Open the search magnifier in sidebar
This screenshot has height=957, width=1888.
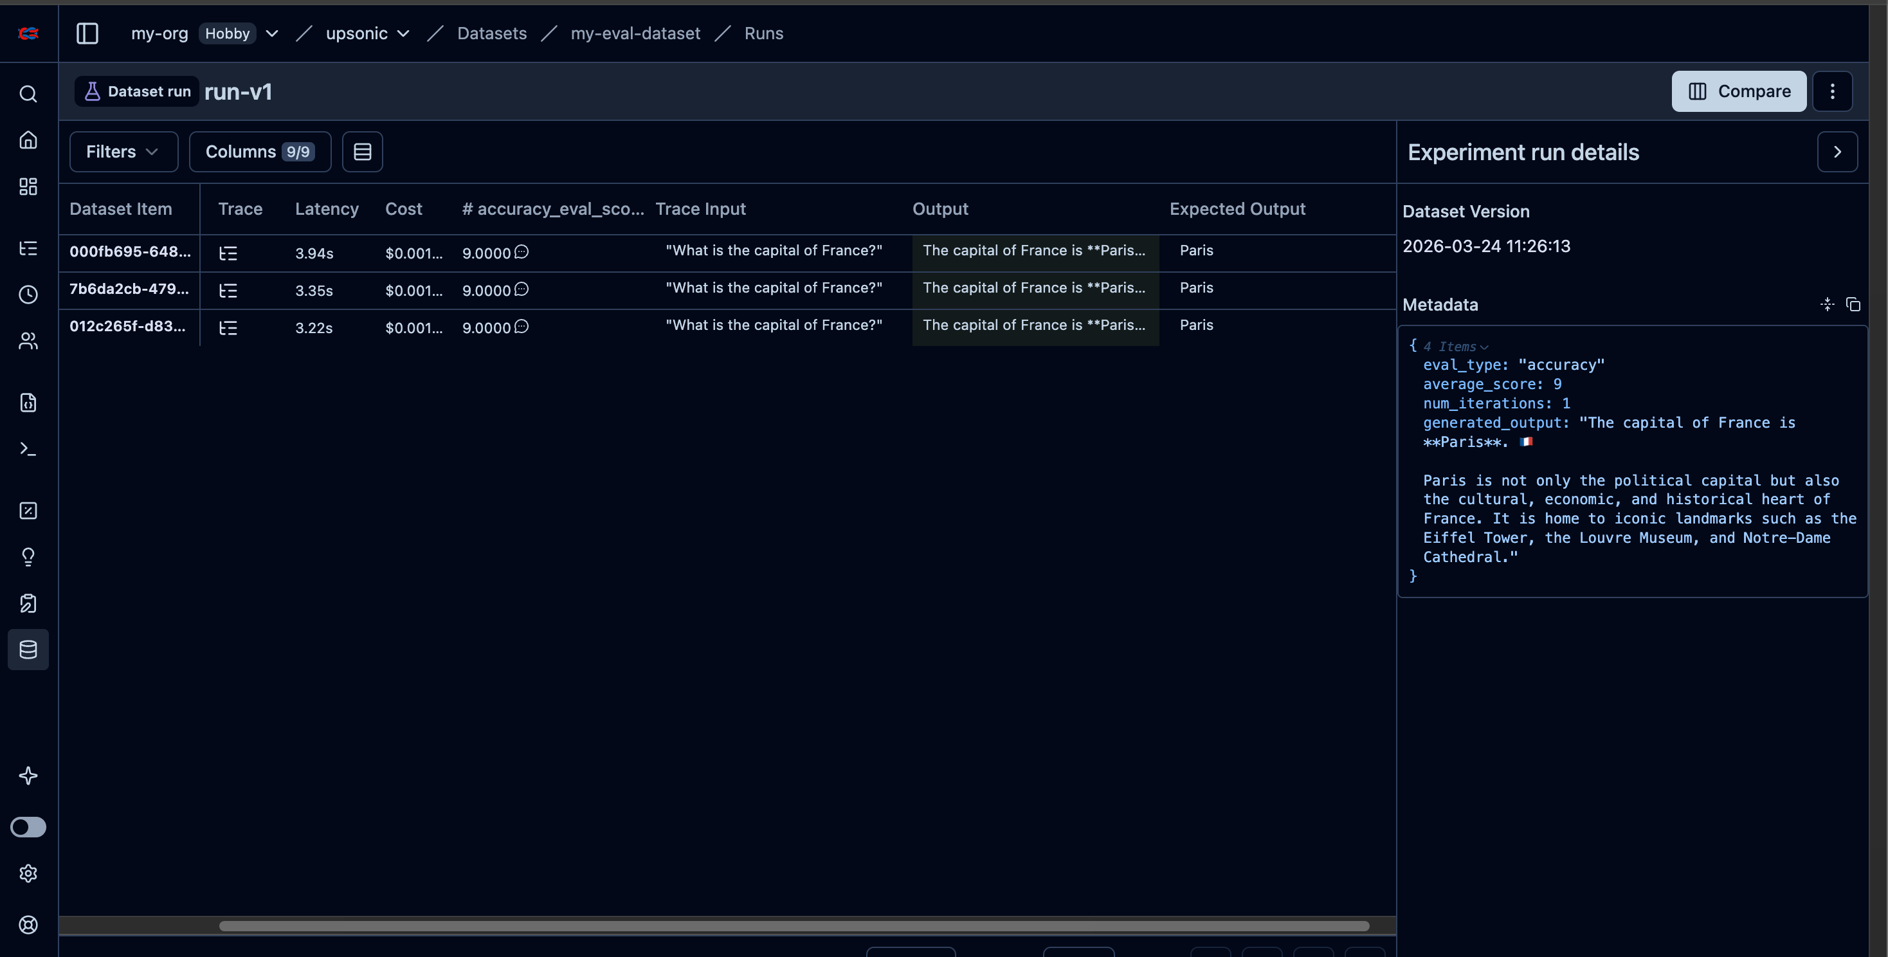click(x=28, y=94)
